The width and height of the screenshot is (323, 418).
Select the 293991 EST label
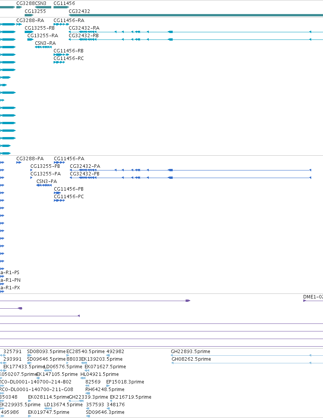click(x=13, y=360)
